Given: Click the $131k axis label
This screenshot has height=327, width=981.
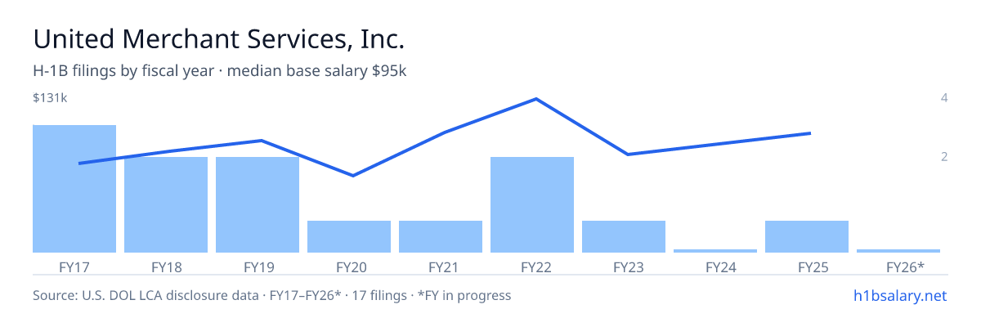Looking at the screenshot, I should 50,98.
